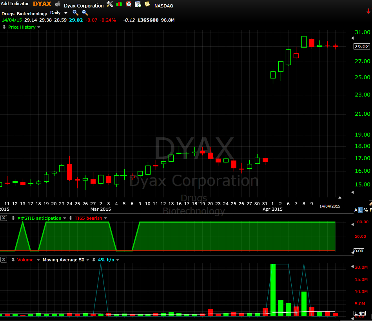Select the A arithmetic scale toggle
Image resolution: width=372 pixels, height=321 pixels.
point(356,210)
